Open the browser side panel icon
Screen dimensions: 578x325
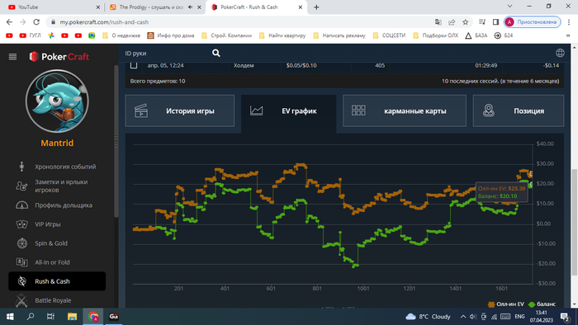[495, 22]
